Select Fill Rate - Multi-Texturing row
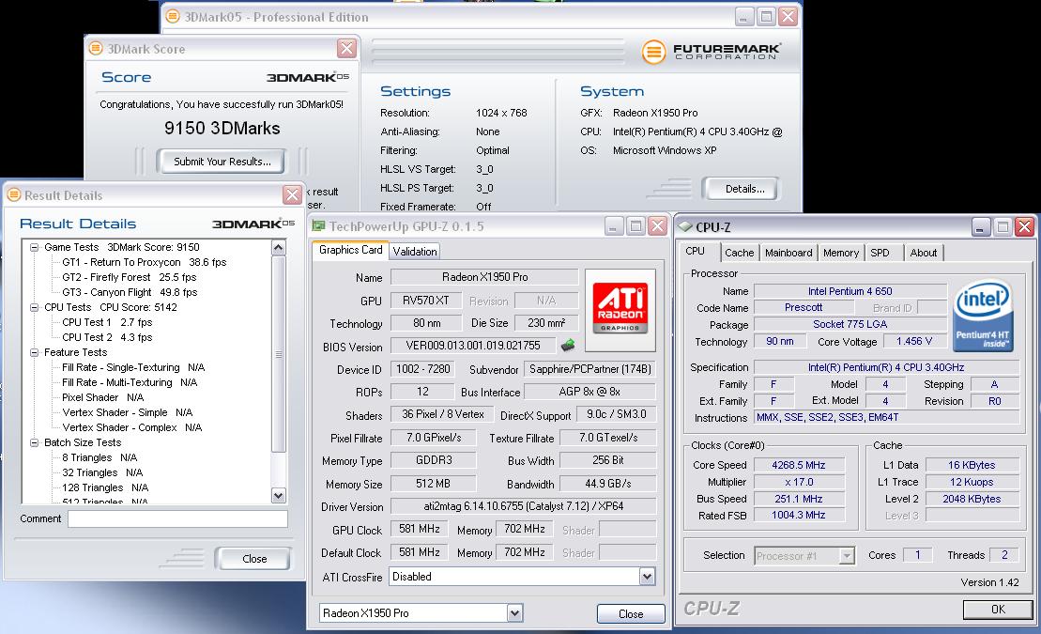 [130, 383]
